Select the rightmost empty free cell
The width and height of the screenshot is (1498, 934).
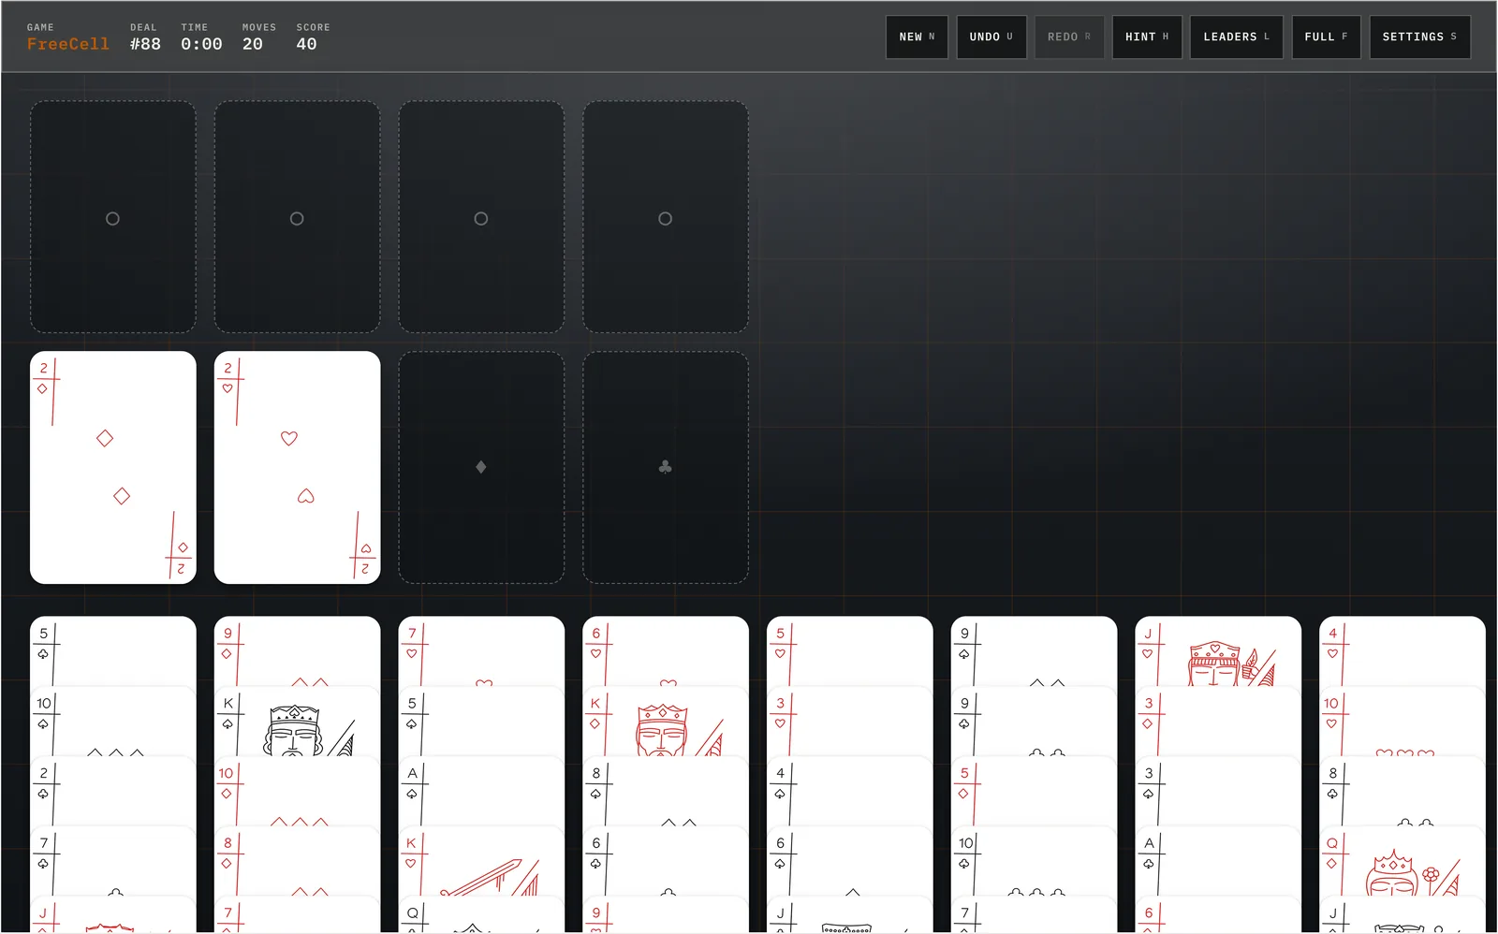pyautogui.click(x=666, y=217)
